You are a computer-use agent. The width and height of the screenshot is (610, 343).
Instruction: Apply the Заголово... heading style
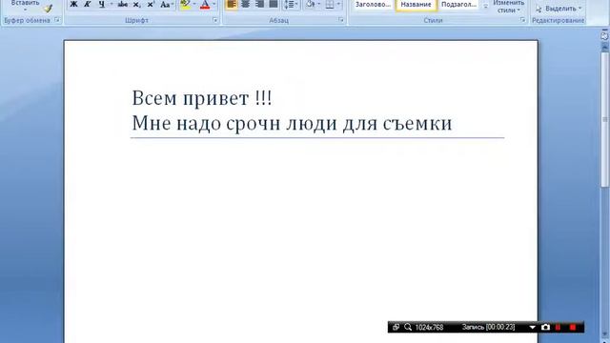coord(373,5)
